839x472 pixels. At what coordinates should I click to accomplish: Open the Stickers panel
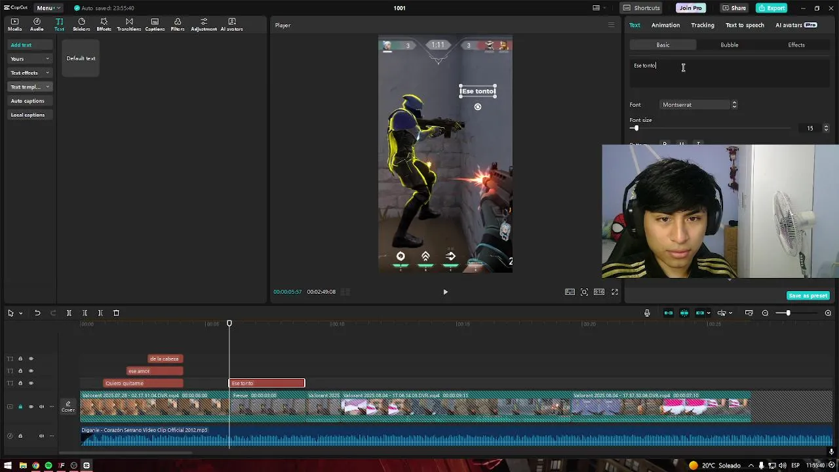coord(81,25)
